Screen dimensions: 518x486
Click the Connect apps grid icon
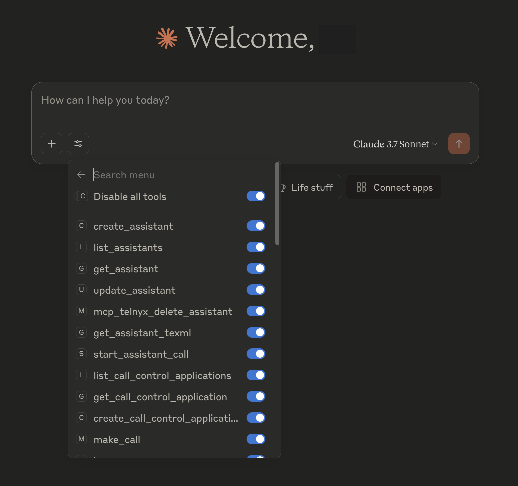(361, 187)
